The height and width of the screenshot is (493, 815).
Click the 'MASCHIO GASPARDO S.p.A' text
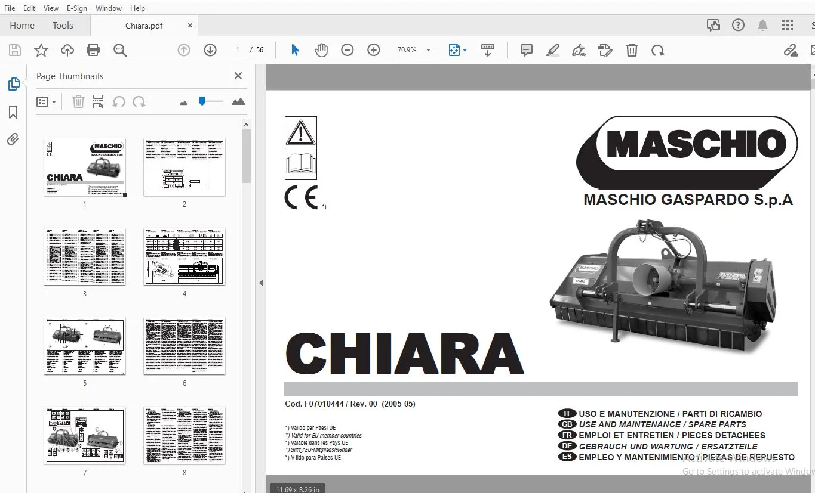[688, 200]
